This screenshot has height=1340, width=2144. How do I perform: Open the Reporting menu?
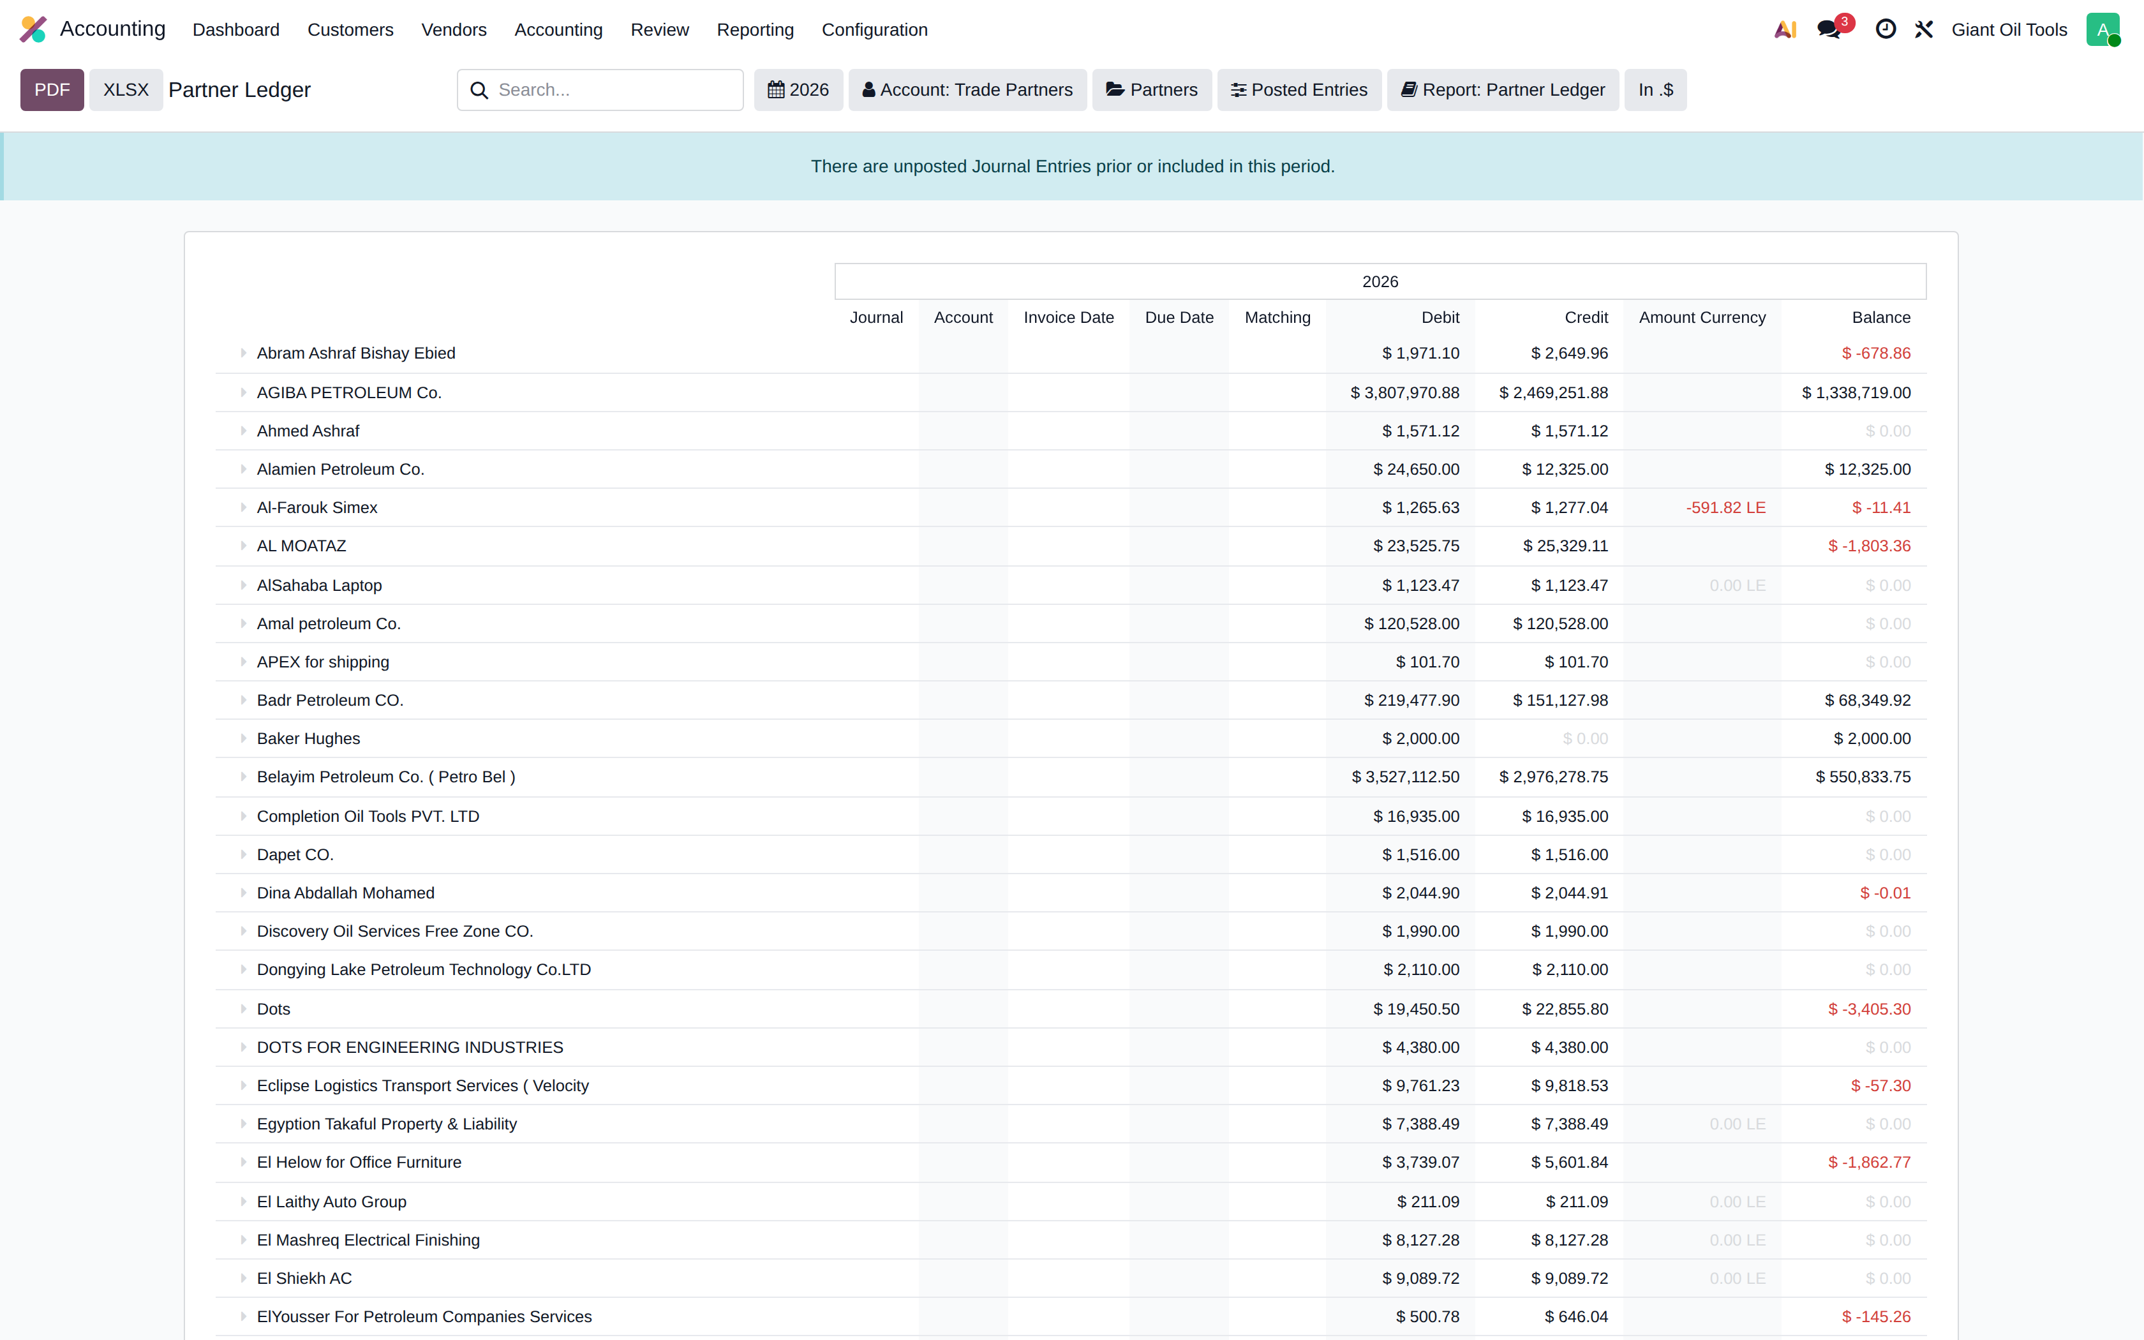pos(755,29)
